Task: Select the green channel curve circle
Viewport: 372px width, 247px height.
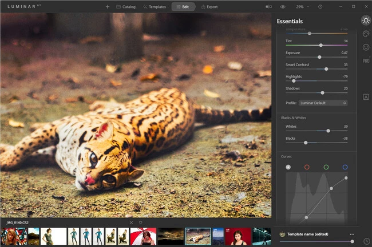Action: (326, 167)
